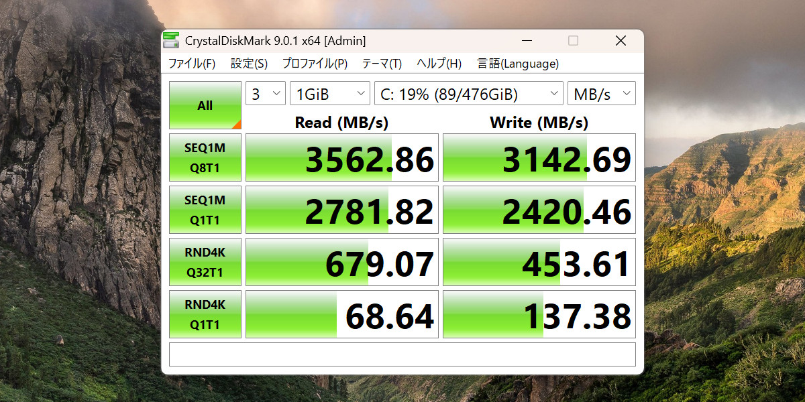The image size is (805, 402).
Task: Open the test count dropdown showing 3
Action: coord(266,93)
